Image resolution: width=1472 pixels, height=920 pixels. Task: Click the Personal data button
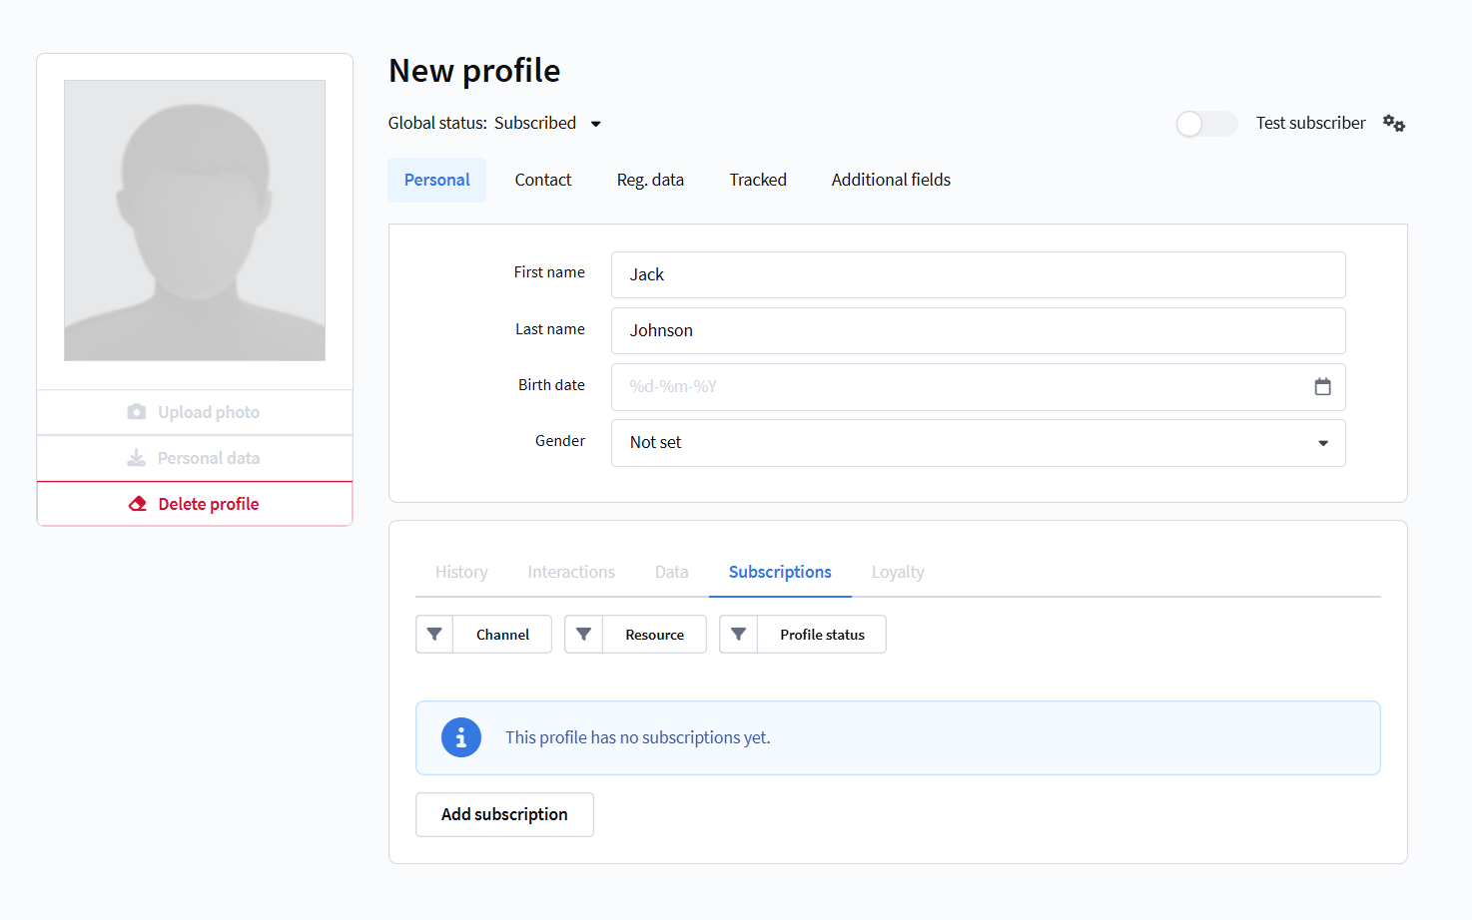(195, 458)
